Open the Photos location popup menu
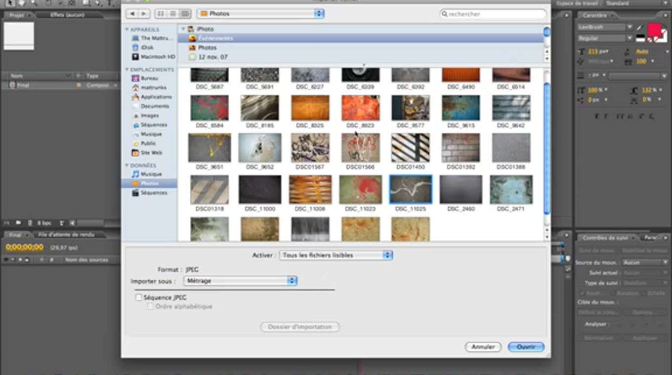Image resolution: width=672 pixels, height=375 pixels. [260, 14]
